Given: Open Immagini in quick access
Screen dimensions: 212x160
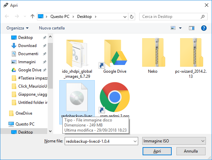Looking at the screenshot, I should [x=27, y=62].
